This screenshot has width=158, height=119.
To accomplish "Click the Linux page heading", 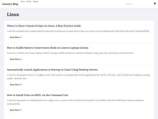I will [13, 14].
